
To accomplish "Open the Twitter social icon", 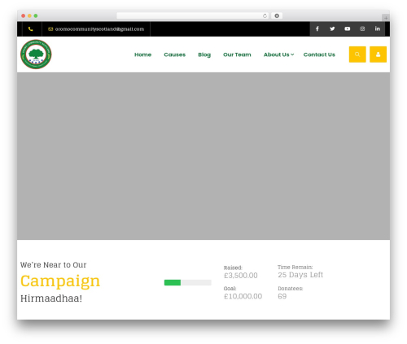I will (x=332, y=28).
